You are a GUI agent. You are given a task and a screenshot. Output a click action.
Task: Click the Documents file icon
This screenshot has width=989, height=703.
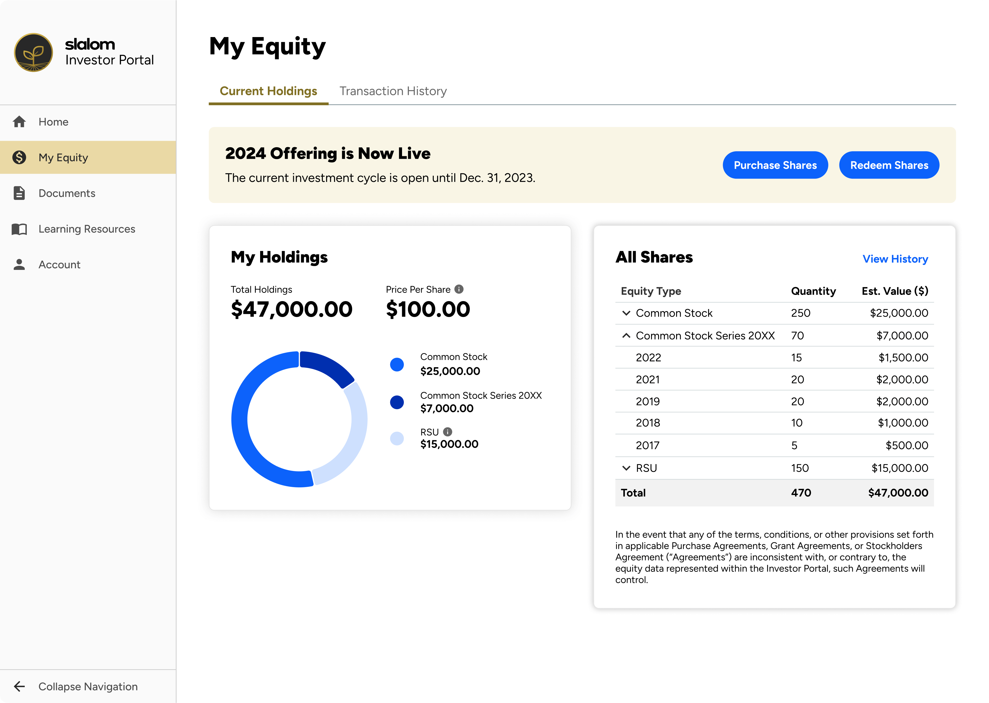[20, 193]
